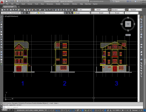
Task: Open the Dimension menu
Action: [50, 4]
